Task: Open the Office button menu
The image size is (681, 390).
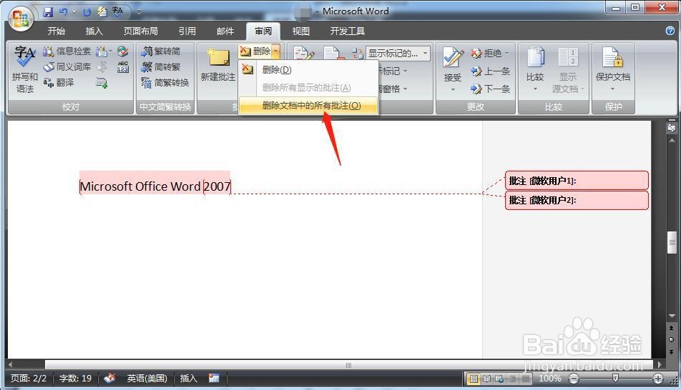Action: (x=21, y=19)
